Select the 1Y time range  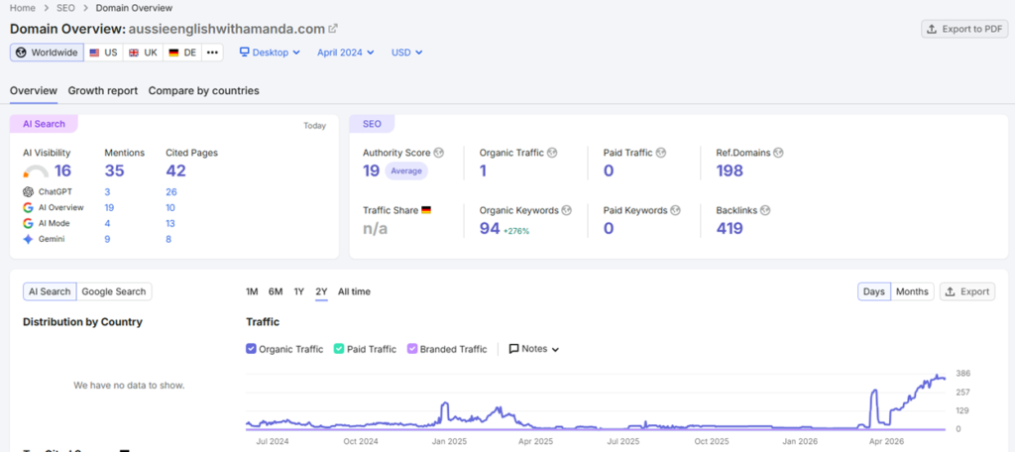pos(298,291)
